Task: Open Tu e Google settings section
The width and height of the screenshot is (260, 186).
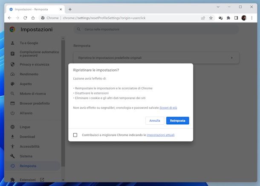Action: [32, 43]
